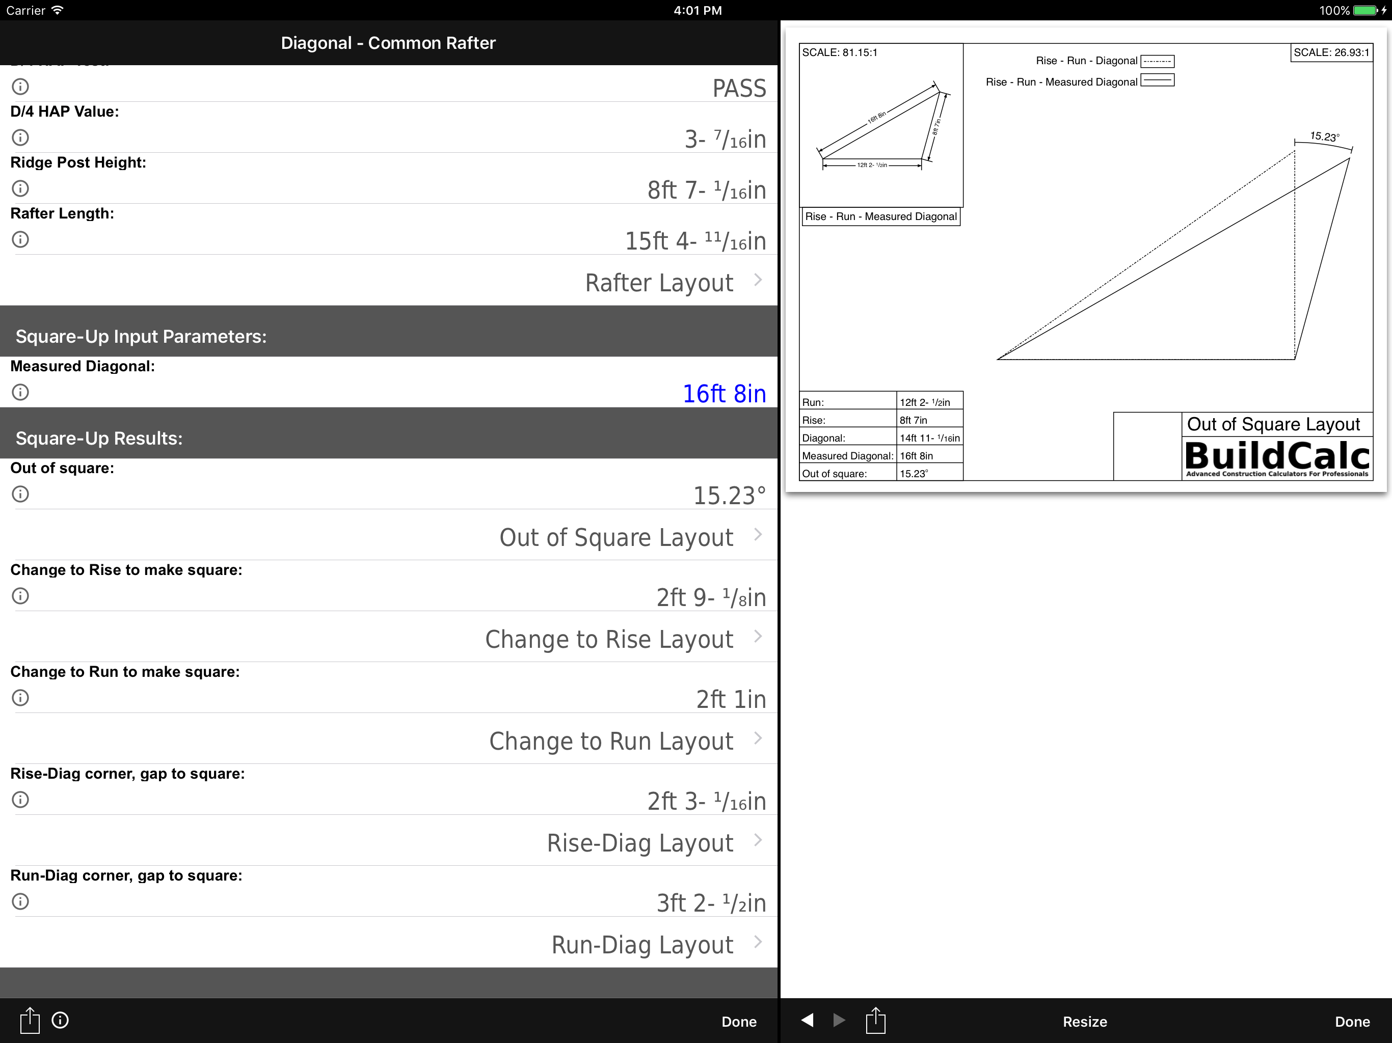Tap info icon for Change to Rise
The width and height of the screenshot is (1392, 1043).
pos(20,596)
